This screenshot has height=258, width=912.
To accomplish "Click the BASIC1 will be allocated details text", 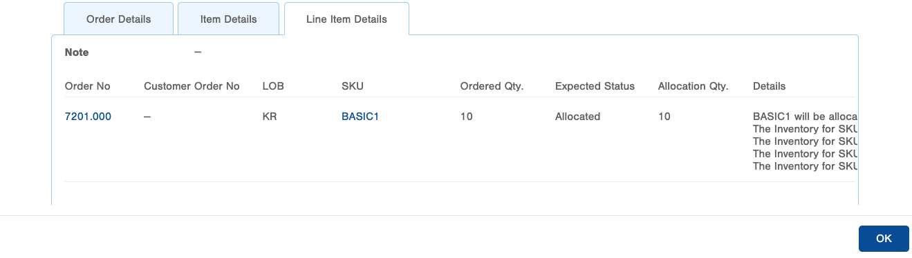I will [x=806, y=117].
